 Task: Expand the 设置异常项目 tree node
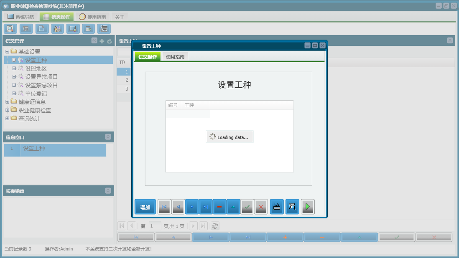click(x=14, y=76)
